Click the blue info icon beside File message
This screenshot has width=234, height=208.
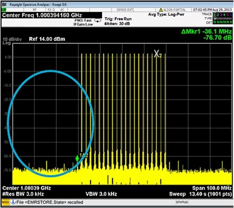(x=13, y=202)
